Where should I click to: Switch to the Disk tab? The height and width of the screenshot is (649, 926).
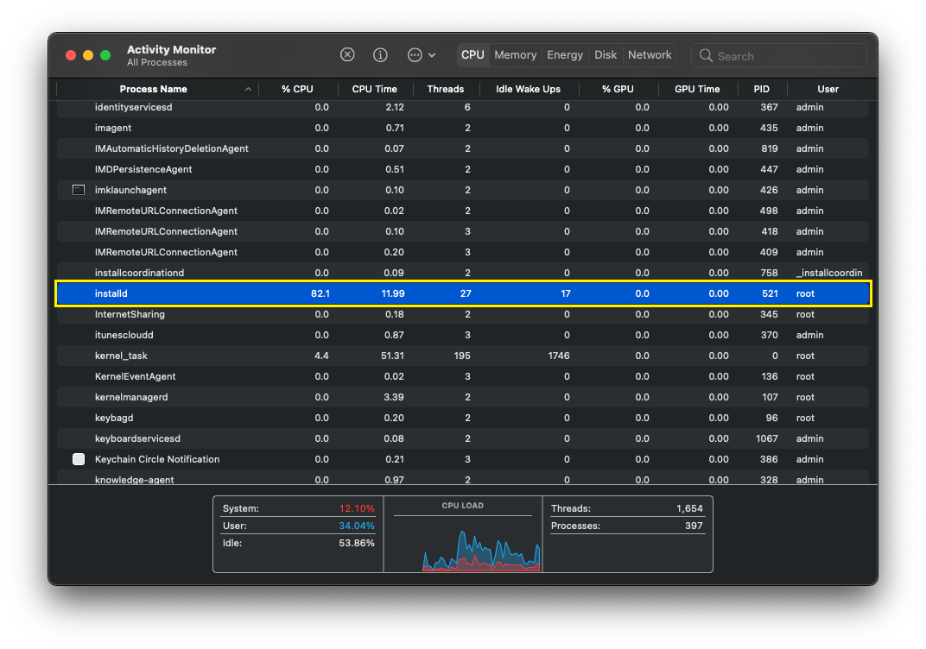(605, 54)
